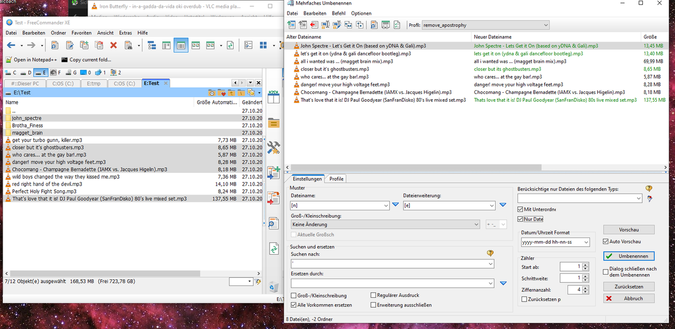This screenshot has height=329, width=675.
Task: Open the Dateiname pattern combo box
Action: (339, 206)
